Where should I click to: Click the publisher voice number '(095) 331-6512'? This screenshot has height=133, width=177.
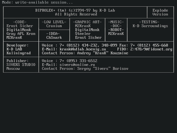pyautogui.click(x=82, y=61)
